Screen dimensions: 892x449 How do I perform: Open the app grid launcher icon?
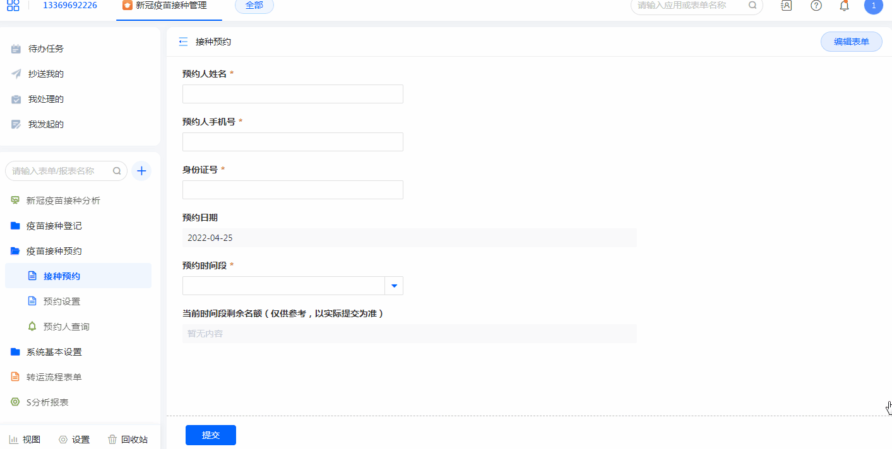click(13, 6)
